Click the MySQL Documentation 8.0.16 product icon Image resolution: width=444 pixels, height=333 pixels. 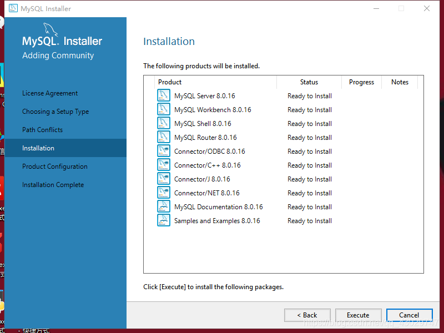(164, 206)
